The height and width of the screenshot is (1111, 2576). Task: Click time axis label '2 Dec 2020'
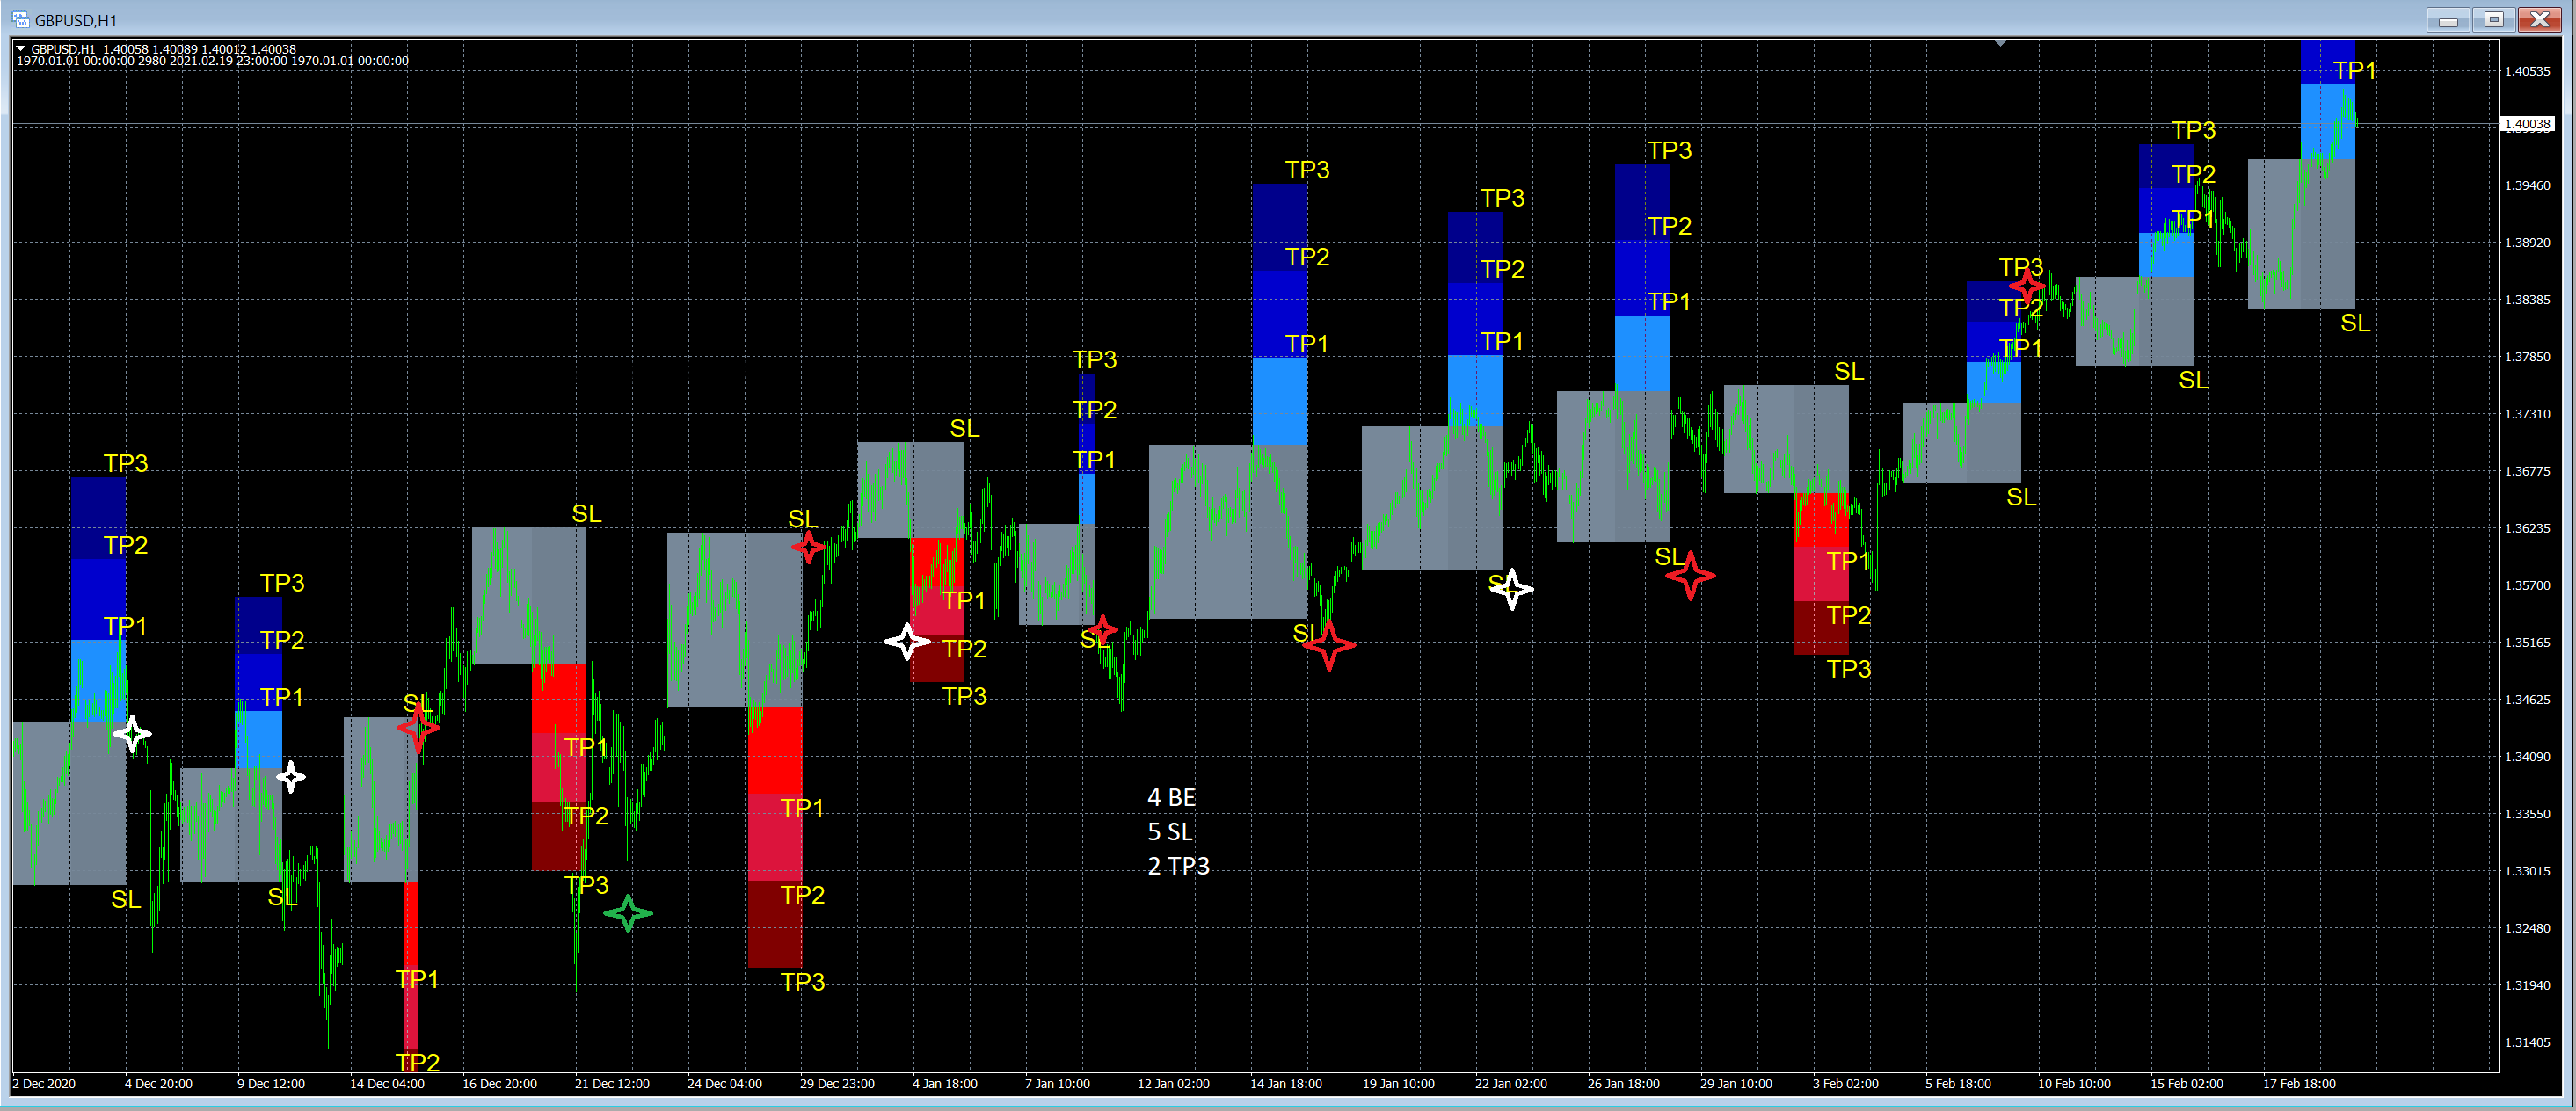tap(44, 1083)
